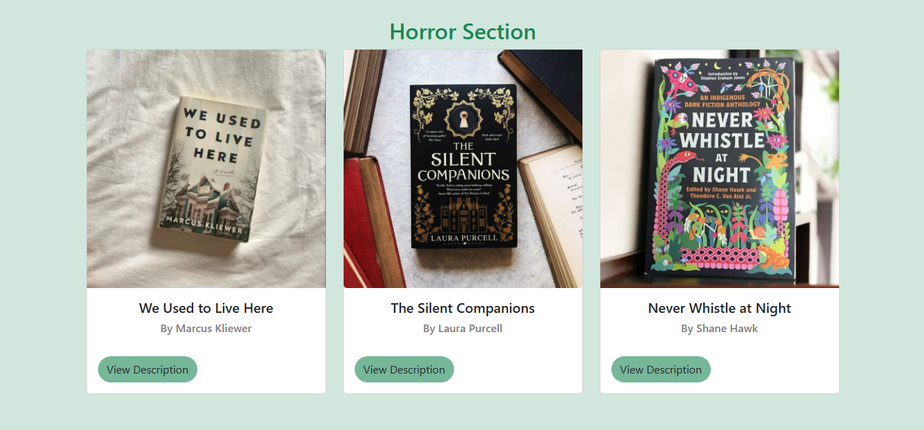Click the author line By Marcus Kliewer
924x430 pixels.
point(206,329)
